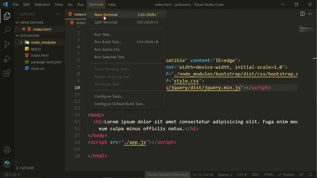Click the app.js file icon
The height and width of the screenshot is (178, 317).
(27, 48)
